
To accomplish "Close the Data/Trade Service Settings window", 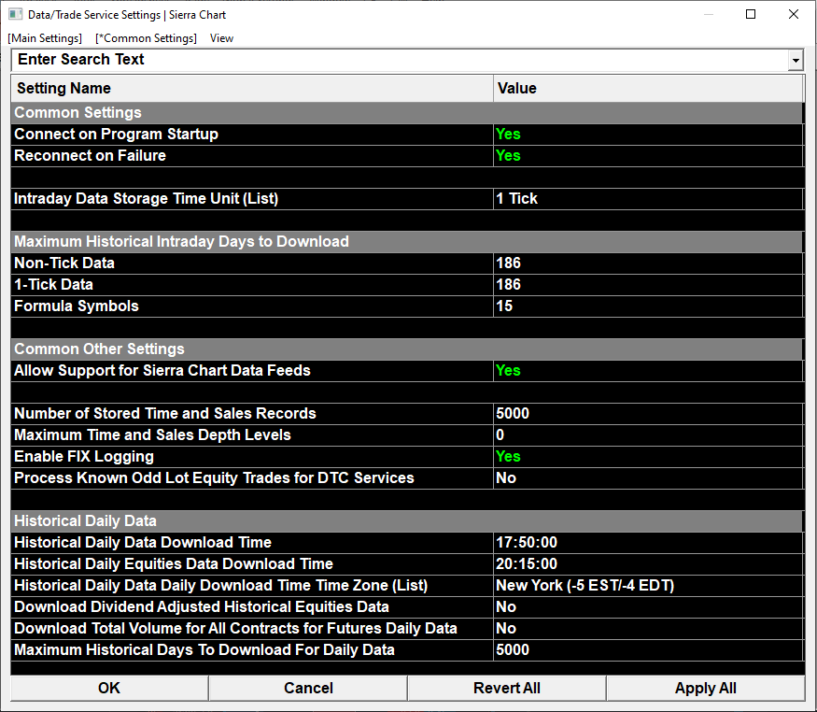I will click(x=794, y=14).
